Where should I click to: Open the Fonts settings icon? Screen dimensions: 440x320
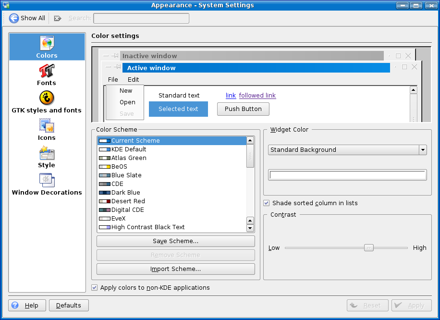pyautogui.click(x=47, y=72)
